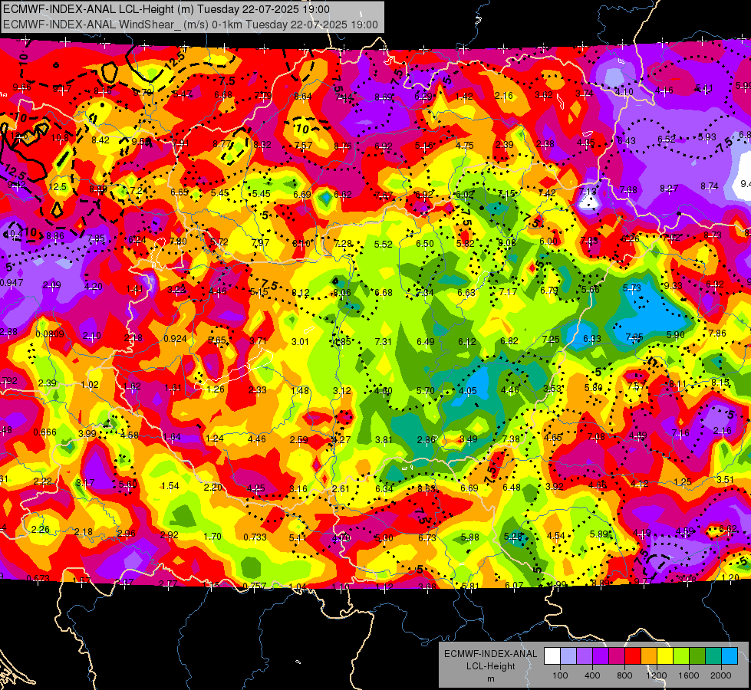Click the '400' legend scale label
The height and width of the screenshot is (690, 751).
coord(592,675)
